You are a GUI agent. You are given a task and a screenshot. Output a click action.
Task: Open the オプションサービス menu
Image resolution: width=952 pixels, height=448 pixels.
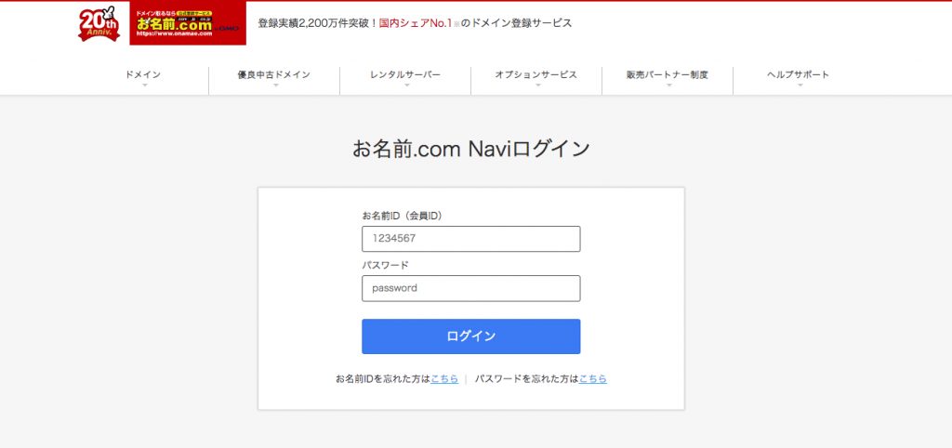point(536,74)
